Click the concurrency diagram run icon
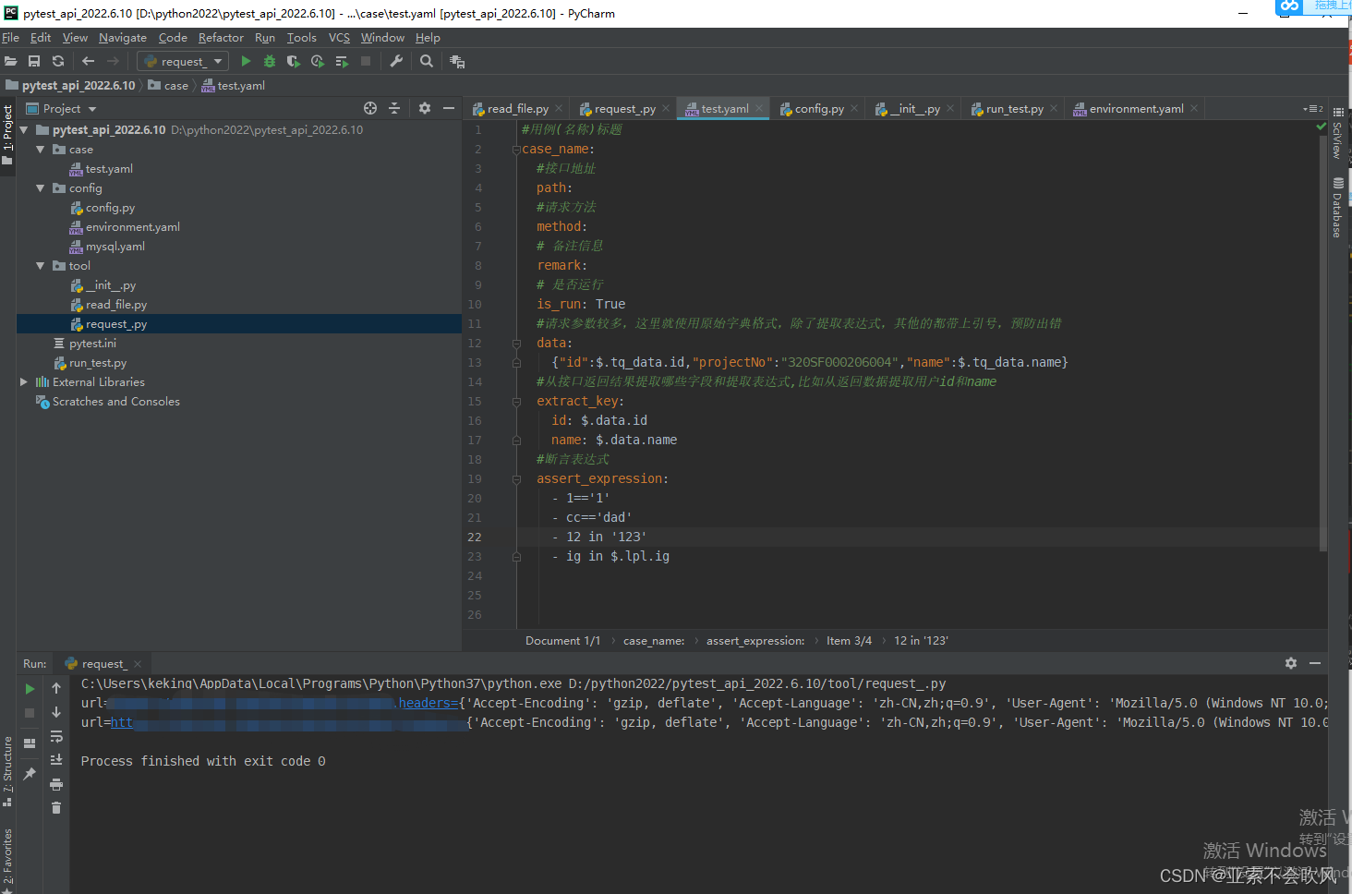This screenshot has height=894, width=1352. tap(342, 61)
